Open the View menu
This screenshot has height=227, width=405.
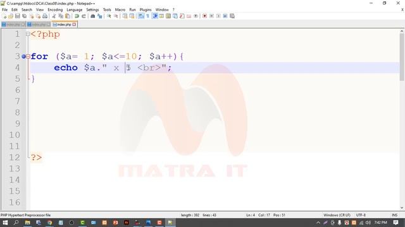pyautogui.click(x=40, y=9)
